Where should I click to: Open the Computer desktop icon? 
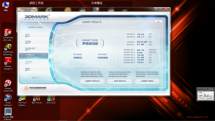pyautogui.click(x=6, y=6)
